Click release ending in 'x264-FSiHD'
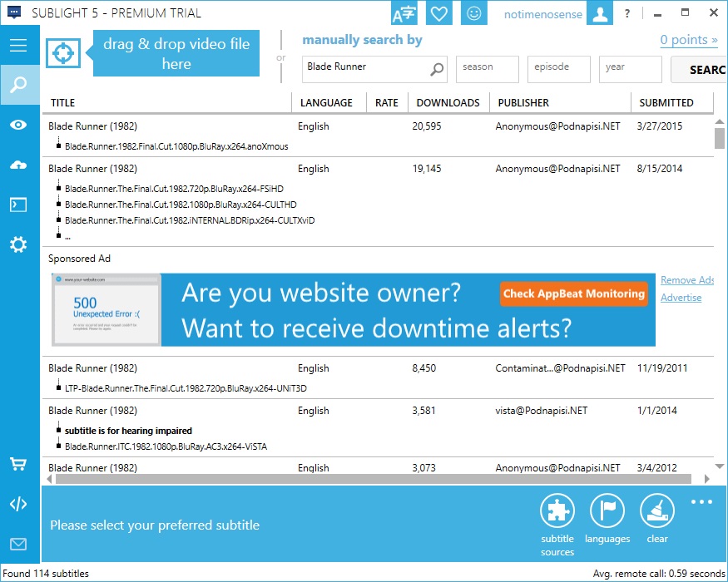 click(174, 189)
